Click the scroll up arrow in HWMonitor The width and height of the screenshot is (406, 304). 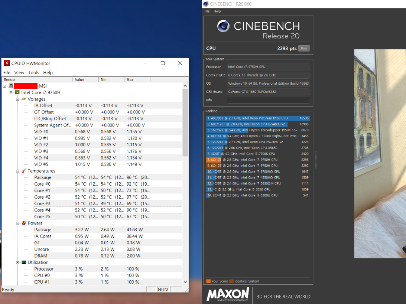tap(185, 86)
